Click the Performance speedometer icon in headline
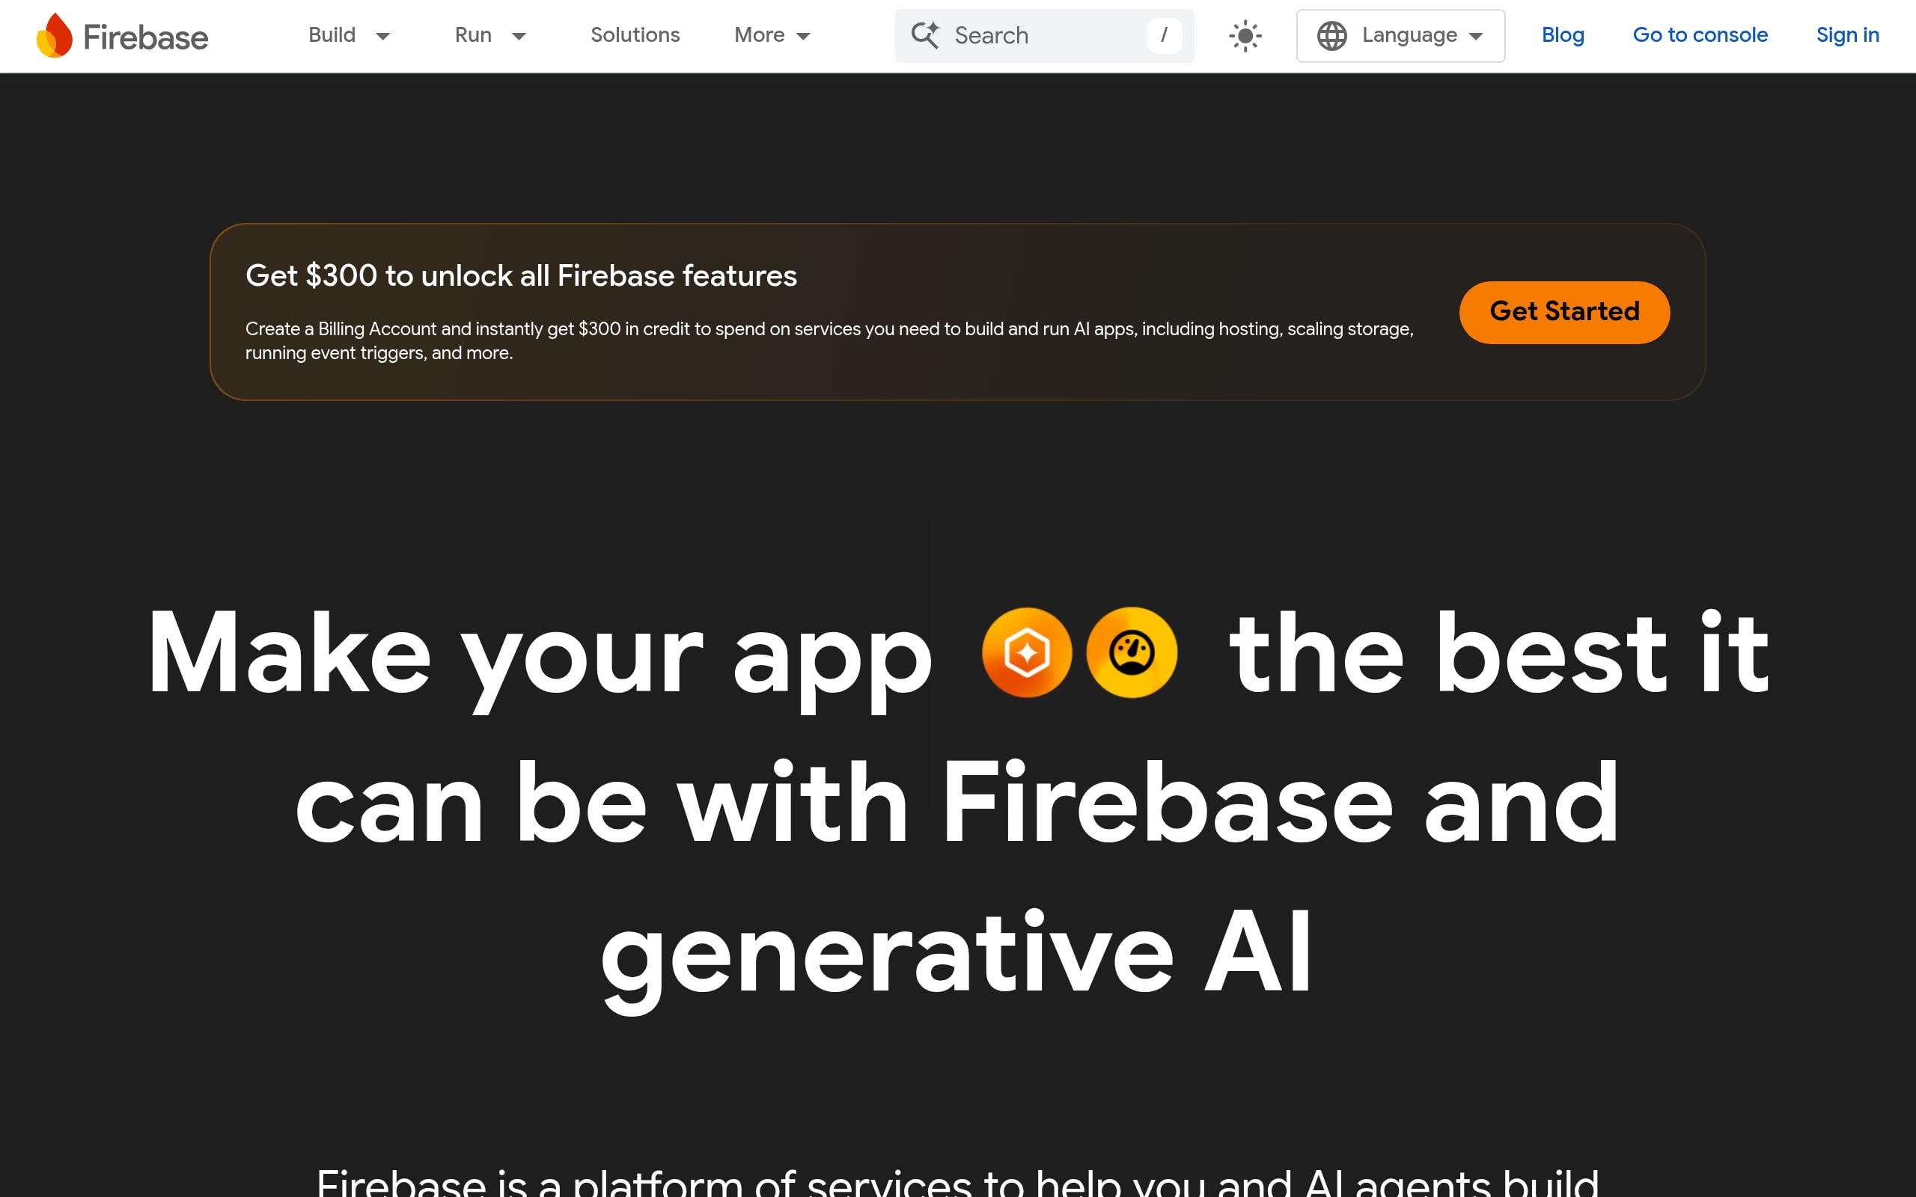 click(1132, 652)
